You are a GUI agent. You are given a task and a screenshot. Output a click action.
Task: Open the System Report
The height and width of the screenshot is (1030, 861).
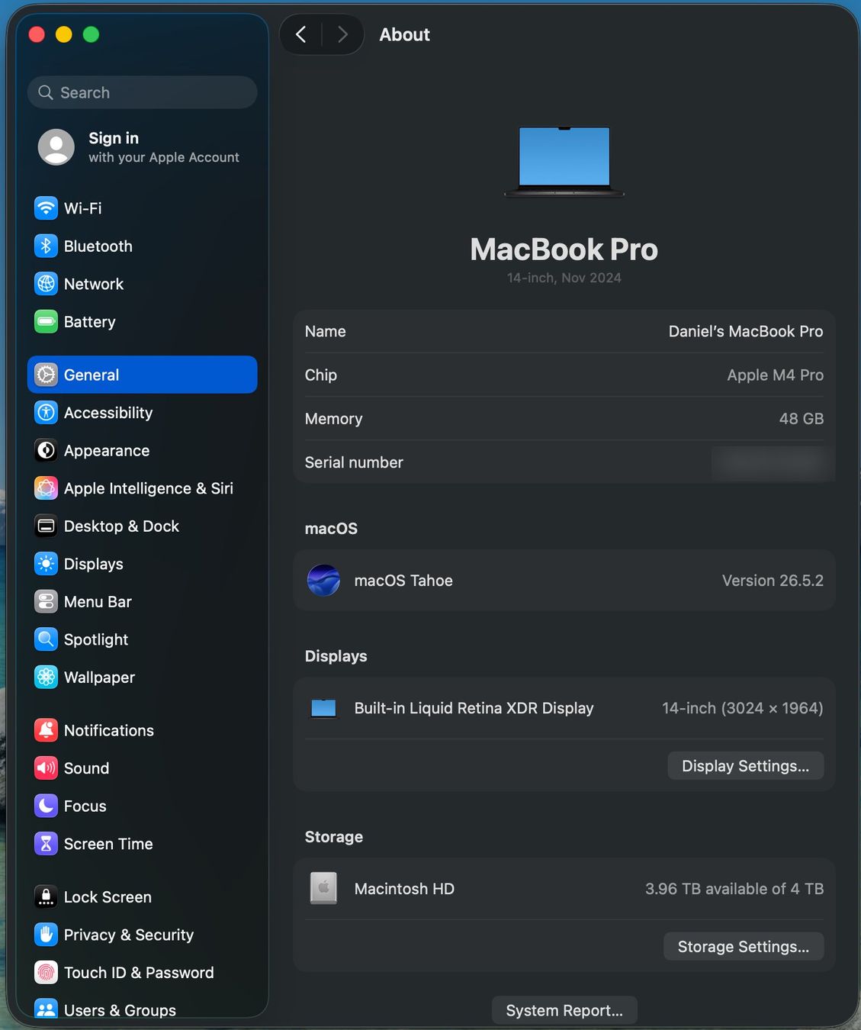coord(564,1010)
